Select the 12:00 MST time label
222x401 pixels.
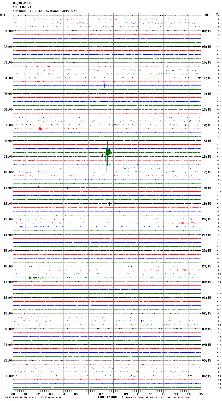(8, 204)
